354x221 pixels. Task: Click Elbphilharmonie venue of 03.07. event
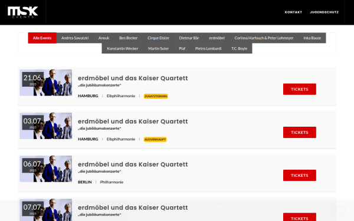coord(121,139)
